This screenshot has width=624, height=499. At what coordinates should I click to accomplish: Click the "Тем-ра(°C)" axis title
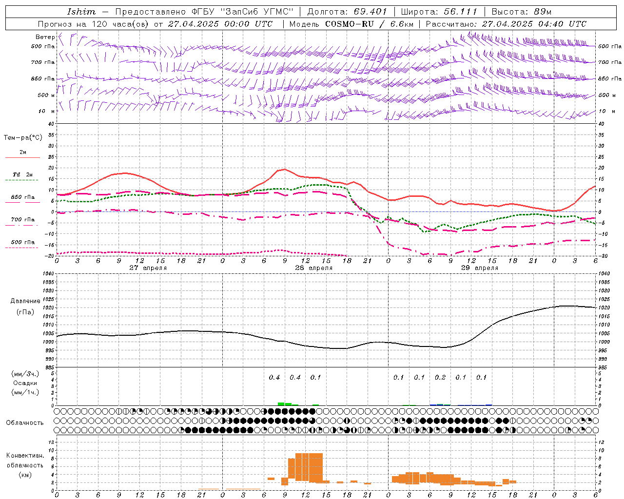pyautogui.click(x=23, y=138)
